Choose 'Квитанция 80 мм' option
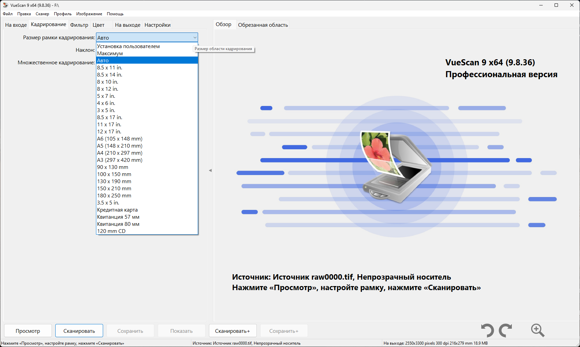This screenshot has height=347, width=580. pyautogui.click(x=147, y=224)
